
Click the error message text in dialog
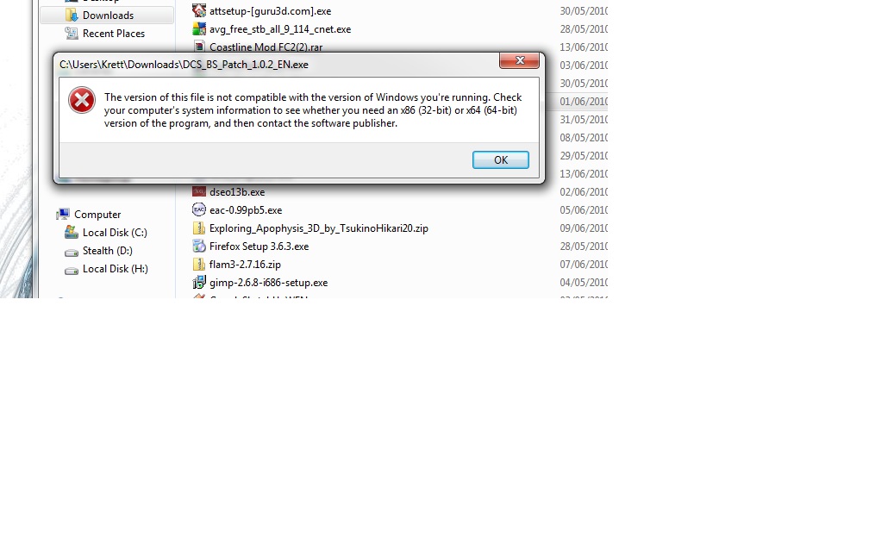click(313, 110)
